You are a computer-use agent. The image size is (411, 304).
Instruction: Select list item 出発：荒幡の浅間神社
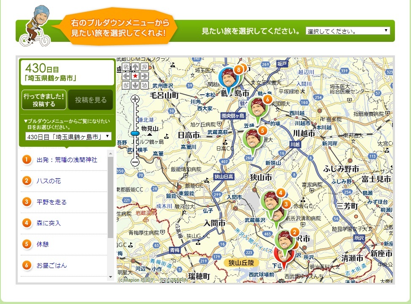click(66, 160)
